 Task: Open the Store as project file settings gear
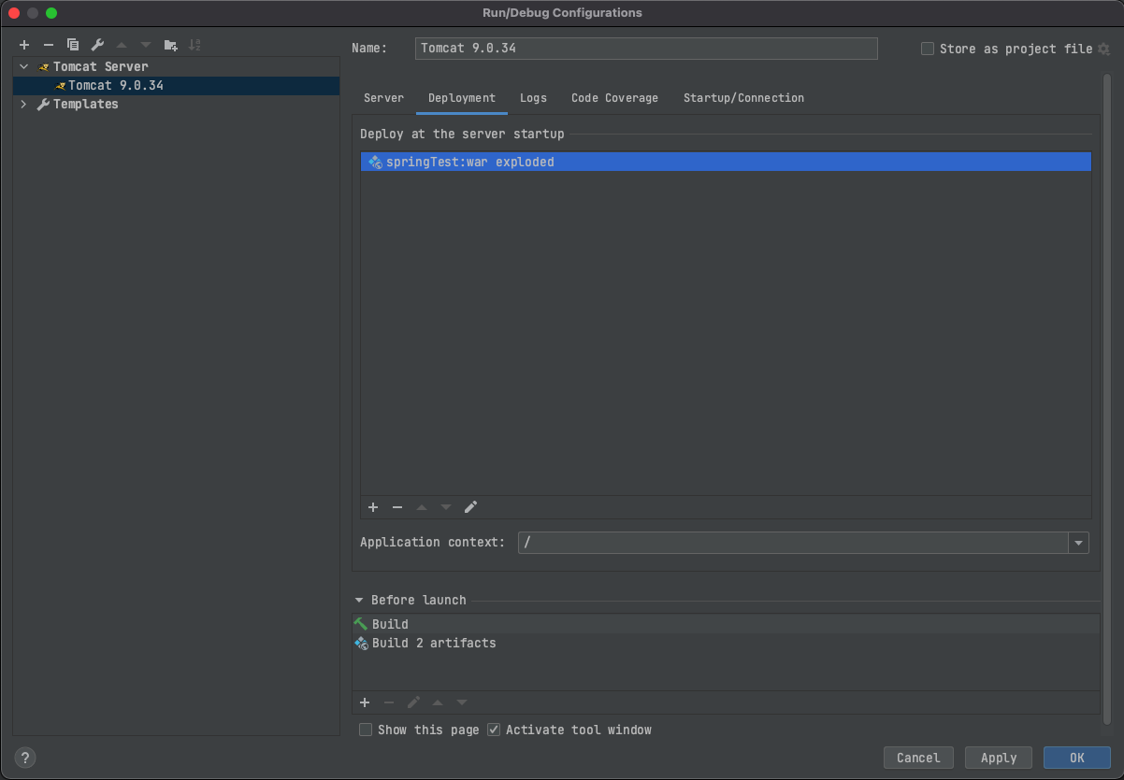1103,49
